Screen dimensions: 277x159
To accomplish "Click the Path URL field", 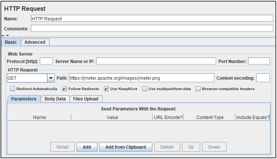I will (141, 78).
